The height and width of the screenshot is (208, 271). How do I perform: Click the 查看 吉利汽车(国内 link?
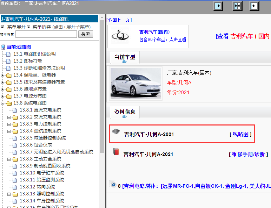point(243,36)
